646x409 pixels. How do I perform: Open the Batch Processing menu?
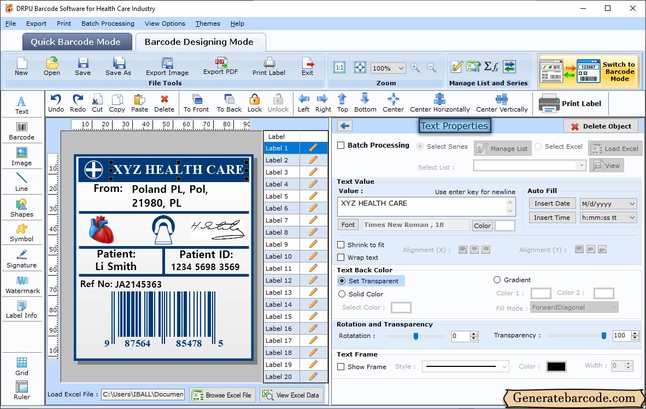(x=108, y=24)
